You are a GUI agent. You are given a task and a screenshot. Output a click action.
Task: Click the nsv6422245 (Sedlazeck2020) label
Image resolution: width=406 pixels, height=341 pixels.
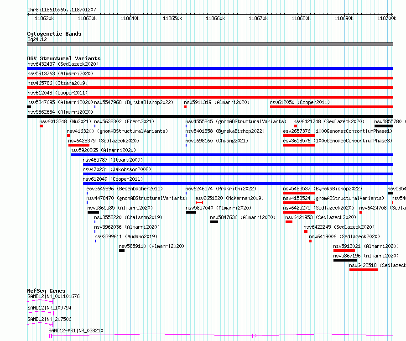(339, 227)
